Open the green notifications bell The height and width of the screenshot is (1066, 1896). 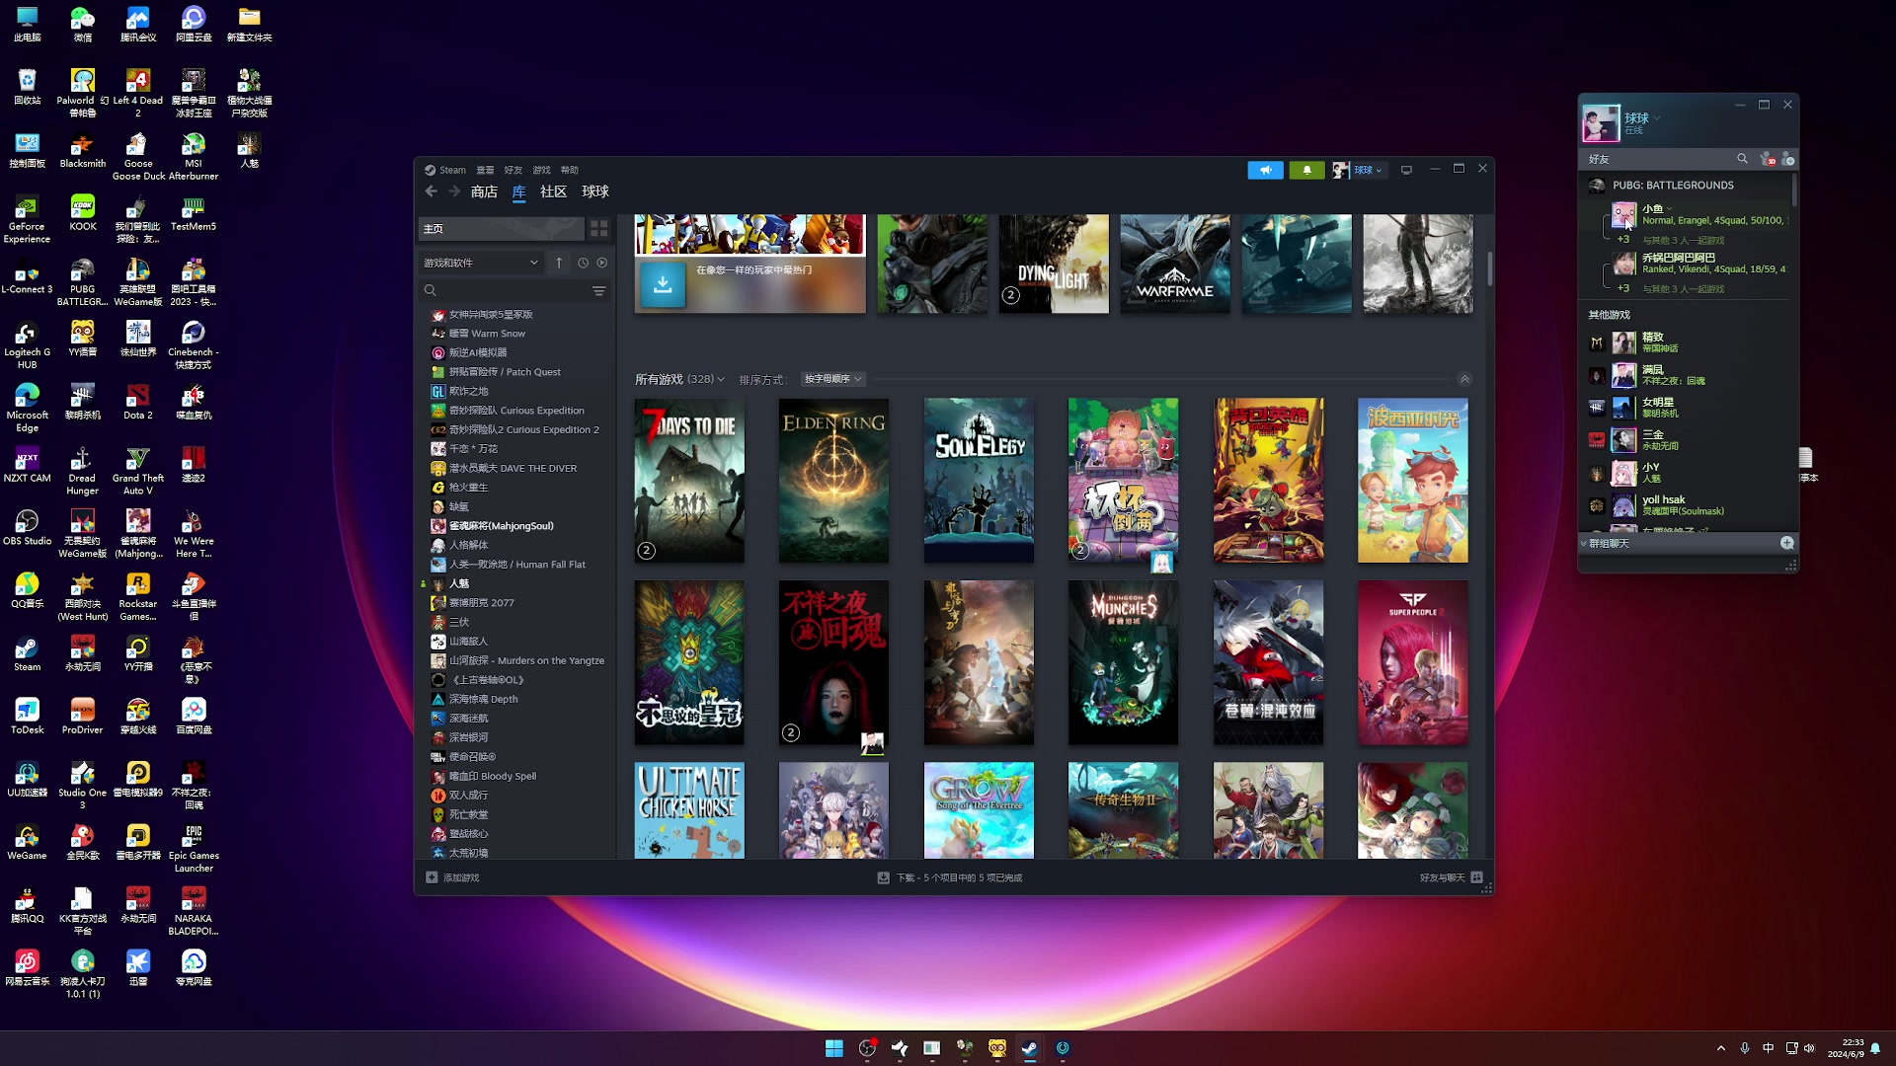1306,170
